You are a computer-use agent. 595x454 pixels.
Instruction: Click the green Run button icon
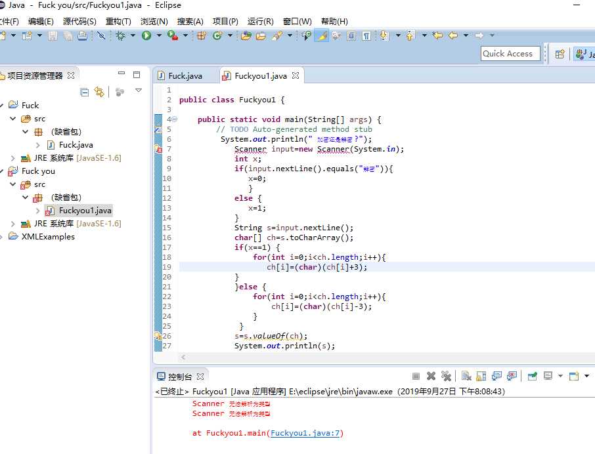tap(146, 35)
